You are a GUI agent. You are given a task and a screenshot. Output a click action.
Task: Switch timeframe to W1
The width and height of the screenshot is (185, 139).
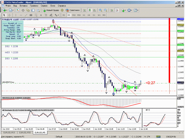point(99,15)
